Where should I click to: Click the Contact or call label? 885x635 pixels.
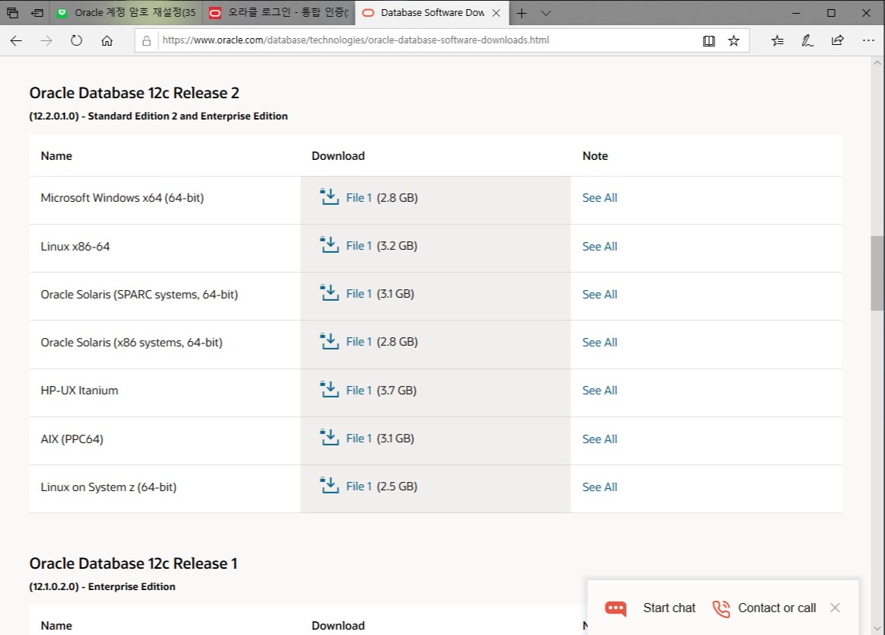click(x=777, y=608)
